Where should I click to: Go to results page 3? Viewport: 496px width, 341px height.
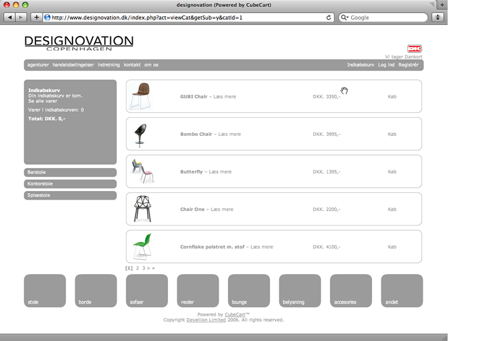tap(144, 268)
